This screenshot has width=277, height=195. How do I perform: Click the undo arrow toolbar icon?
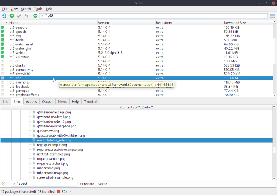coord(26,16)
